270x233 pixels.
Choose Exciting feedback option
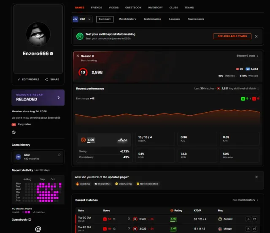coord(83,184)
